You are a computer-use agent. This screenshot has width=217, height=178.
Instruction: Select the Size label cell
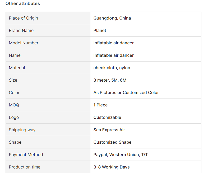13,80
